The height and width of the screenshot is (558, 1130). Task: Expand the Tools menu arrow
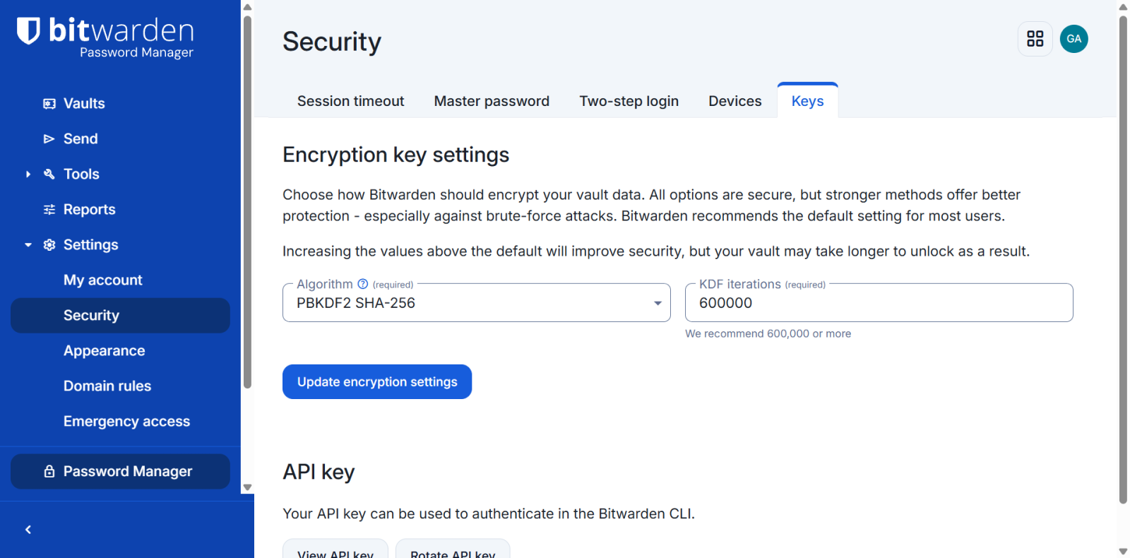[x=28, y=174]
